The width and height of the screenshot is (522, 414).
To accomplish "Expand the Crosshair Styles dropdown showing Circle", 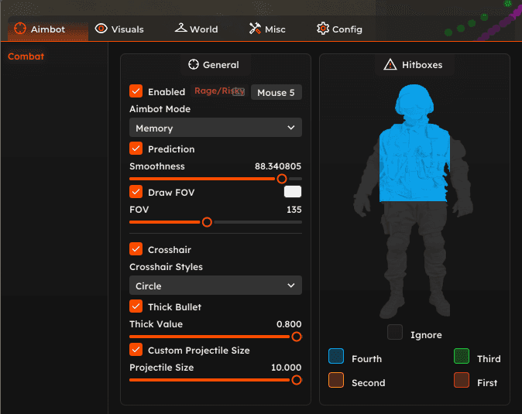I will [215, 286].
